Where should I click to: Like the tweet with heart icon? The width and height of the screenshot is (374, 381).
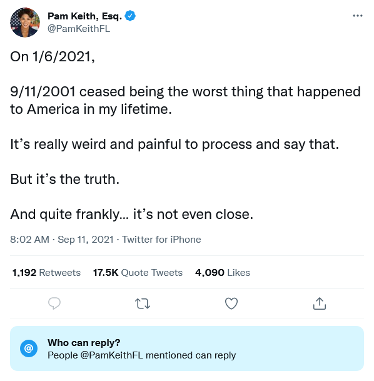[231, 303]
